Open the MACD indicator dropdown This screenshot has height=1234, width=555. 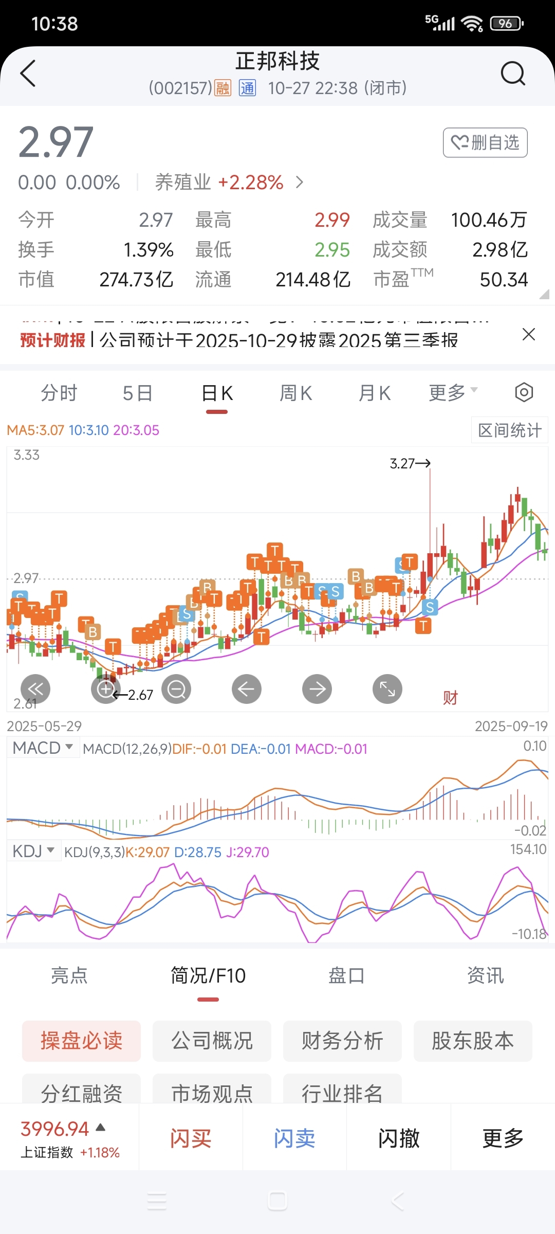click(43, 748)
